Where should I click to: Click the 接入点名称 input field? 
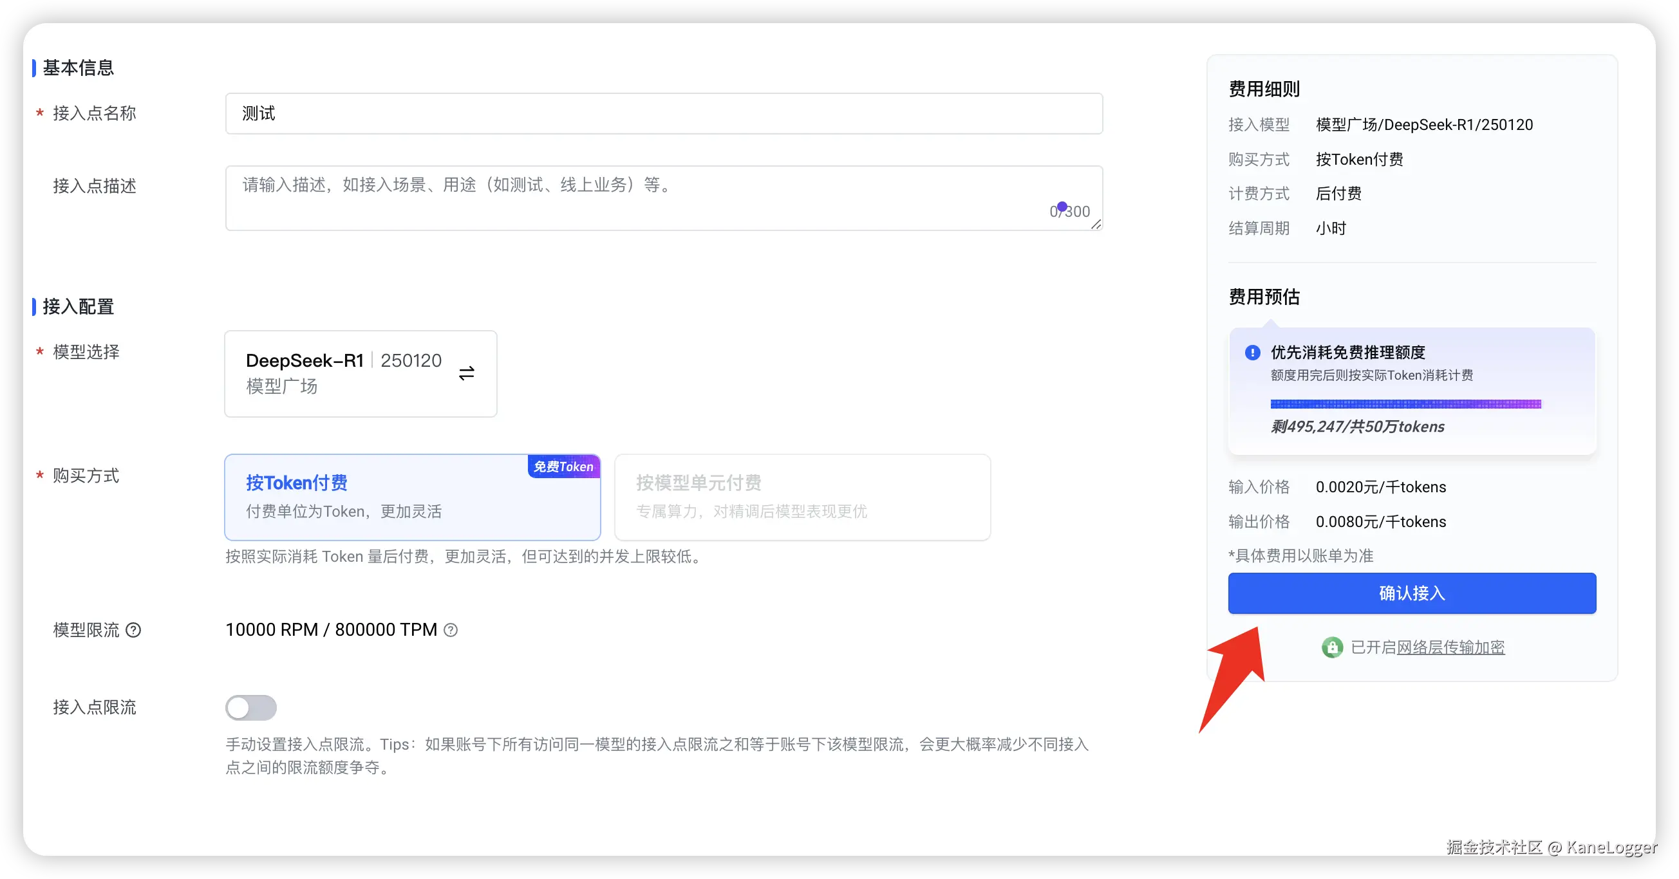(664, 113)
